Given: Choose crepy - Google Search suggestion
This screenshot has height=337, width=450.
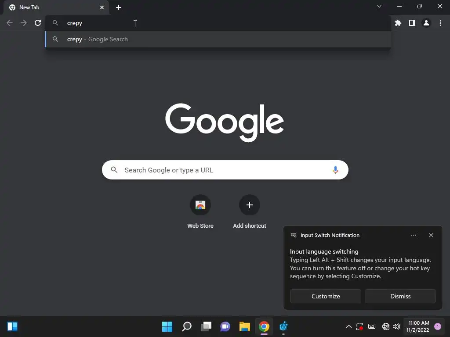Looking at the screenshot, I should click(218, 39).
